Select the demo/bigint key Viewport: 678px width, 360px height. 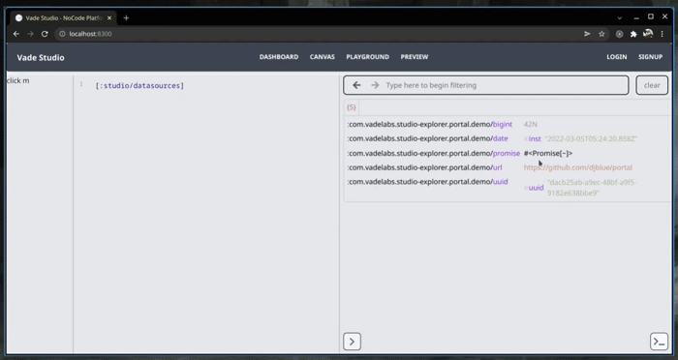coord(429,124)
